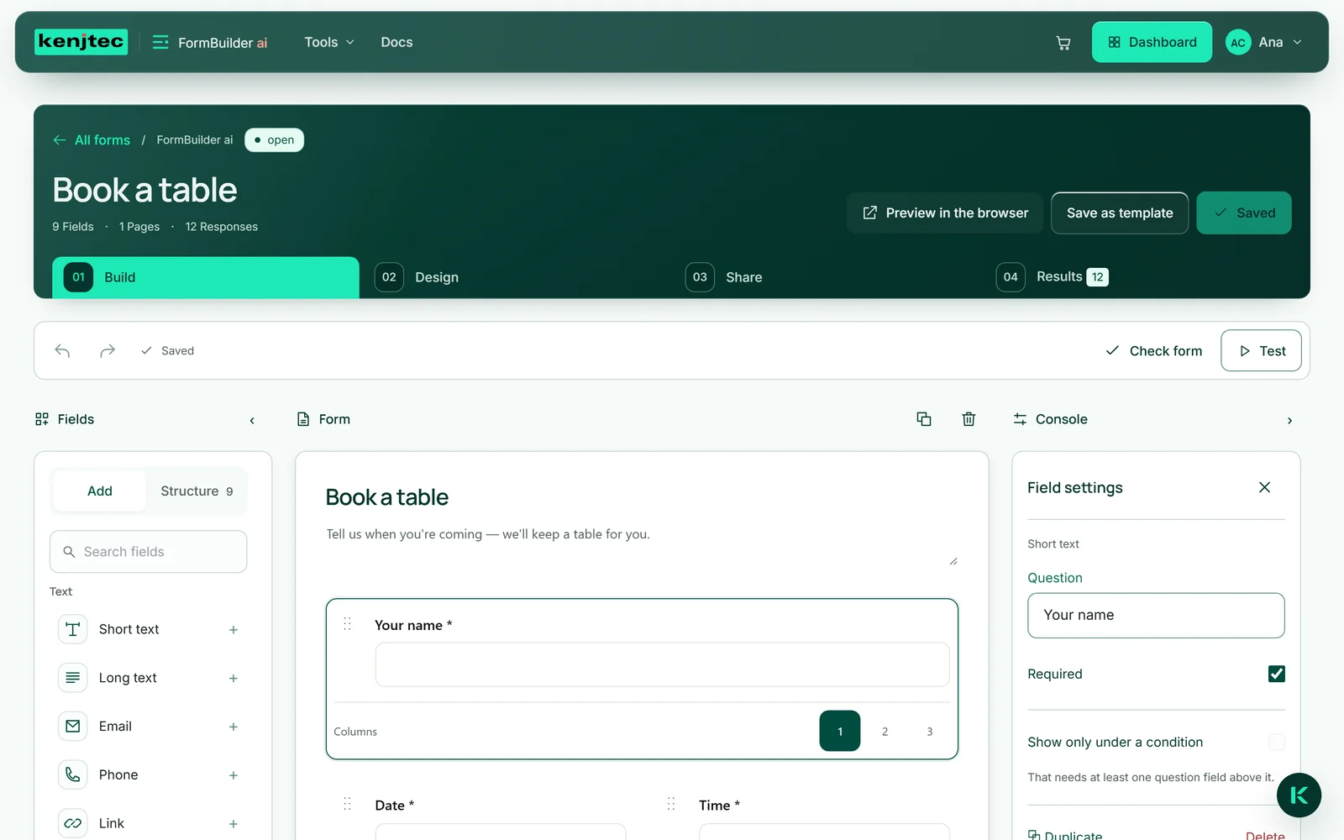The height and width of the screenshot is (840, 1344).
Task: Click the redo arrow icon
Action: 107,350
